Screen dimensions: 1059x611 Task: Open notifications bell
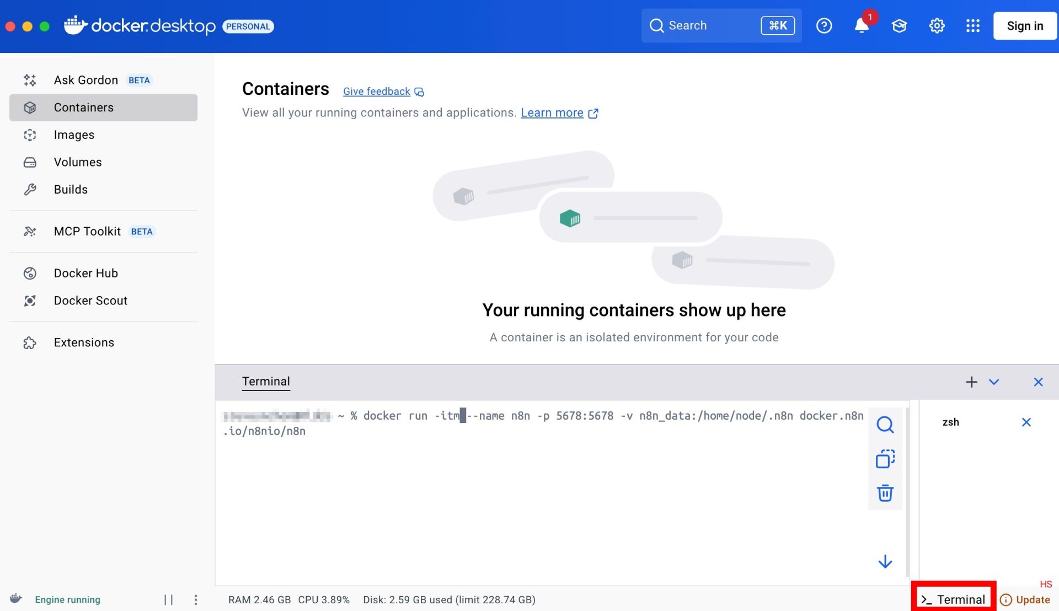862,25
